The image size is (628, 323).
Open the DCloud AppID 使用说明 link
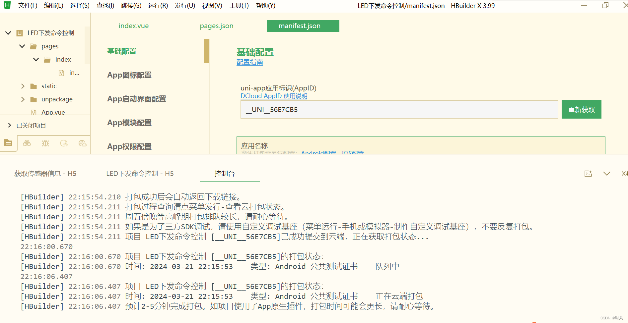click(x=274, y=96)
